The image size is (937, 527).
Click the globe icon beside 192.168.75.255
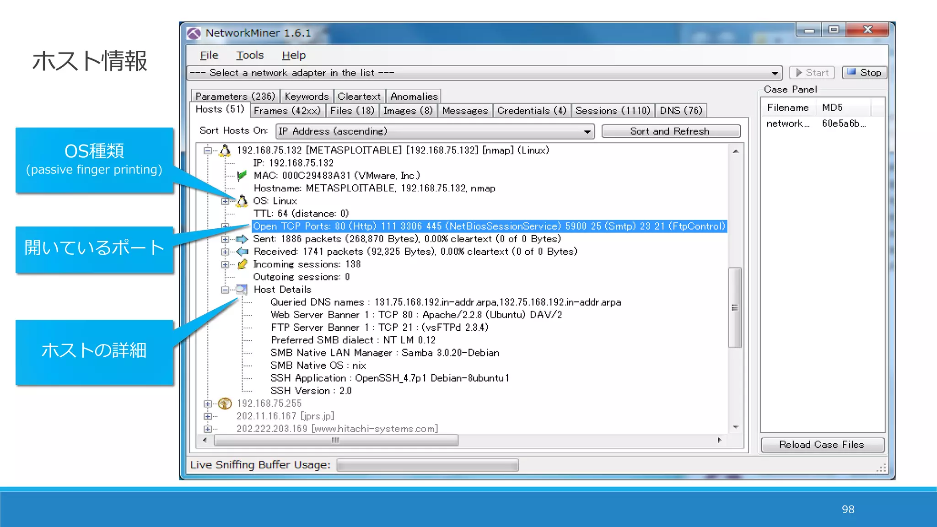(x=225, y=403)
